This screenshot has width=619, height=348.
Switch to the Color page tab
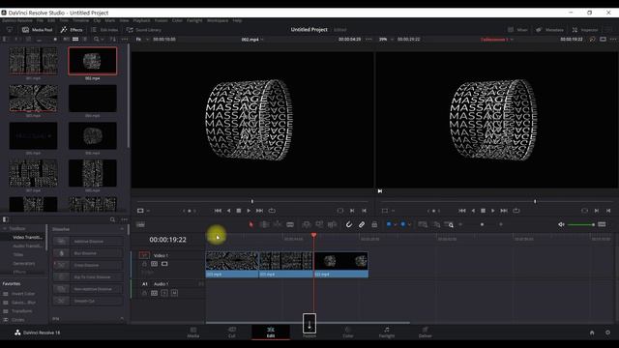348,332
